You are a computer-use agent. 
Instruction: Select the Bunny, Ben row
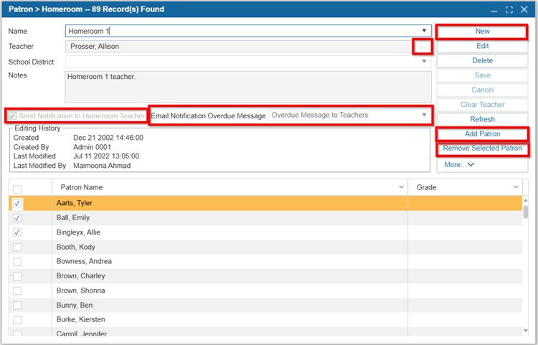pyautogui.click(x=265, y=306)
